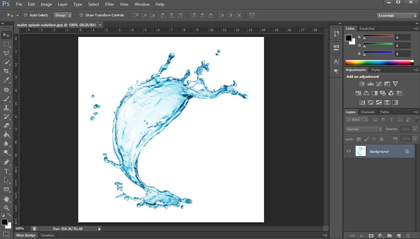Select the Lasso tool
Viewport: 420px width, 239px height.
(x=6, y=53)
